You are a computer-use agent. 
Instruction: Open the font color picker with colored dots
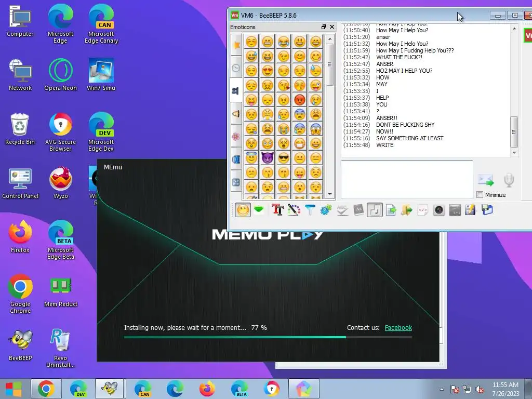click(x=294, y=210)
